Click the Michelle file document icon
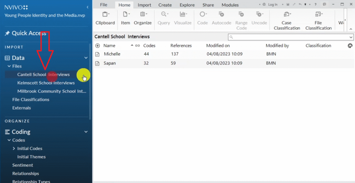The height and width of the screenshot is (183, 355). (97, 54)
